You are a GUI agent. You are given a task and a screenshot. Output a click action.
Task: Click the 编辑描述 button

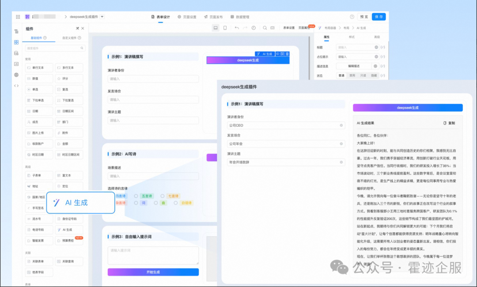(353, 66)
